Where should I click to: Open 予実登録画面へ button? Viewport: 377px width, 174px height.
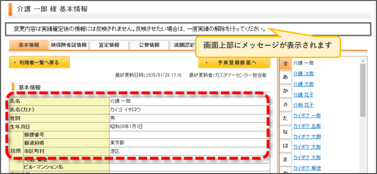pos(234,63)
